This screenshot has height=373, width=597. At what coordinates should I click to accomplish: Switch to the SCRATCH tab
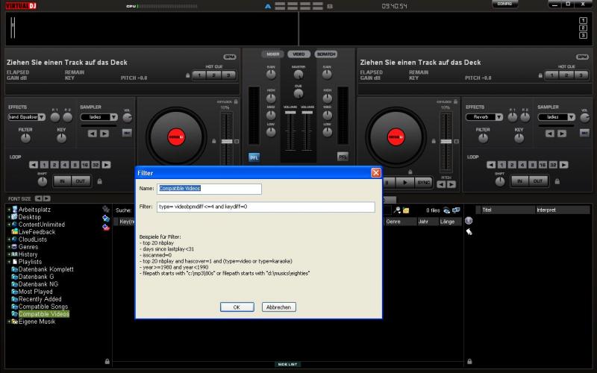(x=326, y=54)
